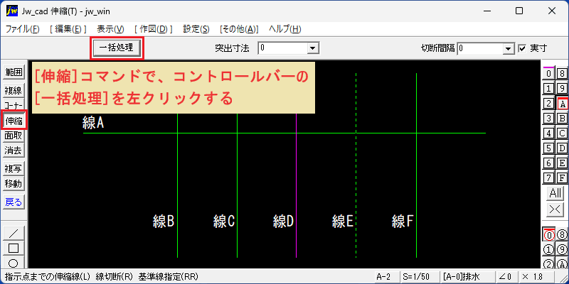Click the All layers button
The height and width of the screenshot is (284, 569).
click(555, 193)
